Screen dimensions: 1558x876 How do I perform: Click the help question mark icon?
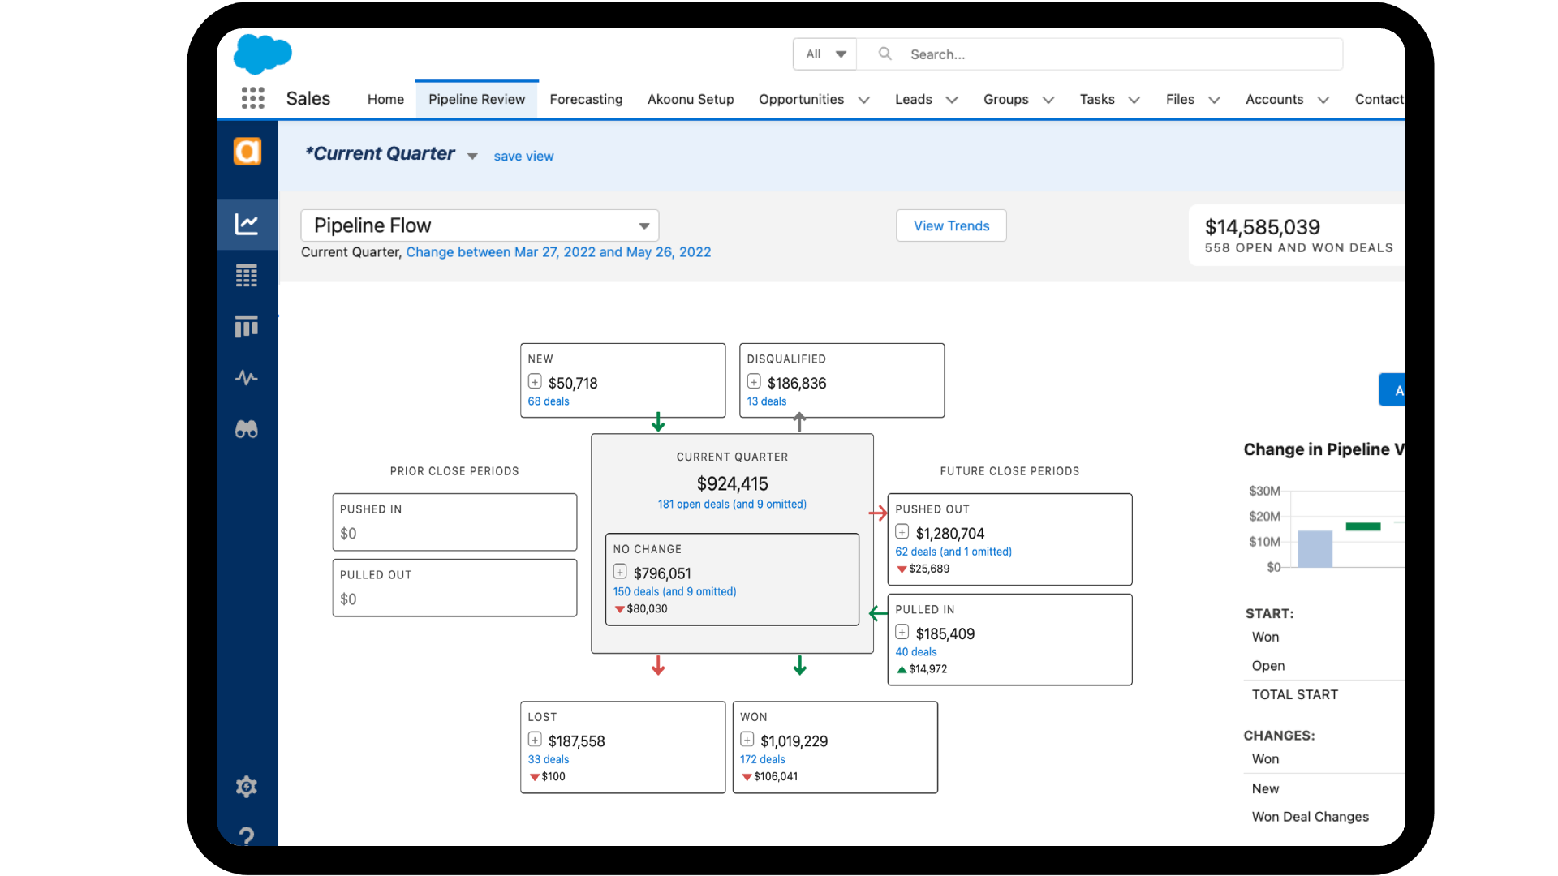pos(247,835)
